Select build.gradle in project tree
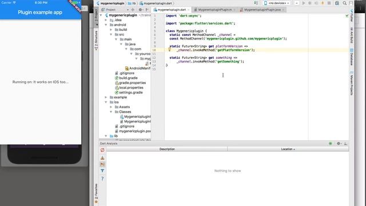Image resolution: width=366 pixels, height=206 pixels. (x=126, y=78)
